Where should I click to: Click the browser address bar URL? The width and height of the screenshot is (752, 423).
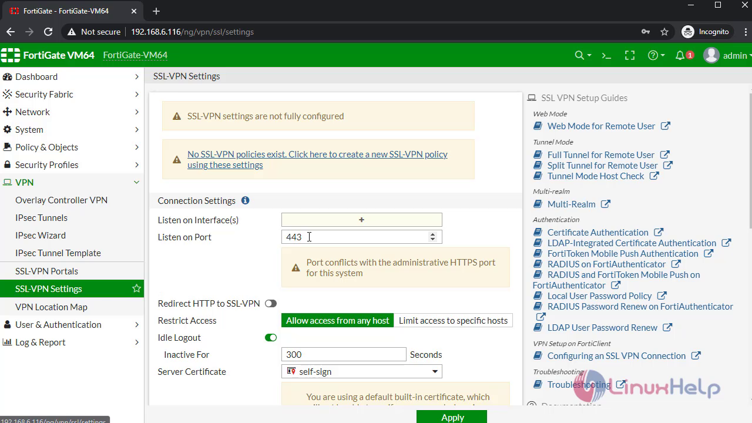(x=192, y=32)
